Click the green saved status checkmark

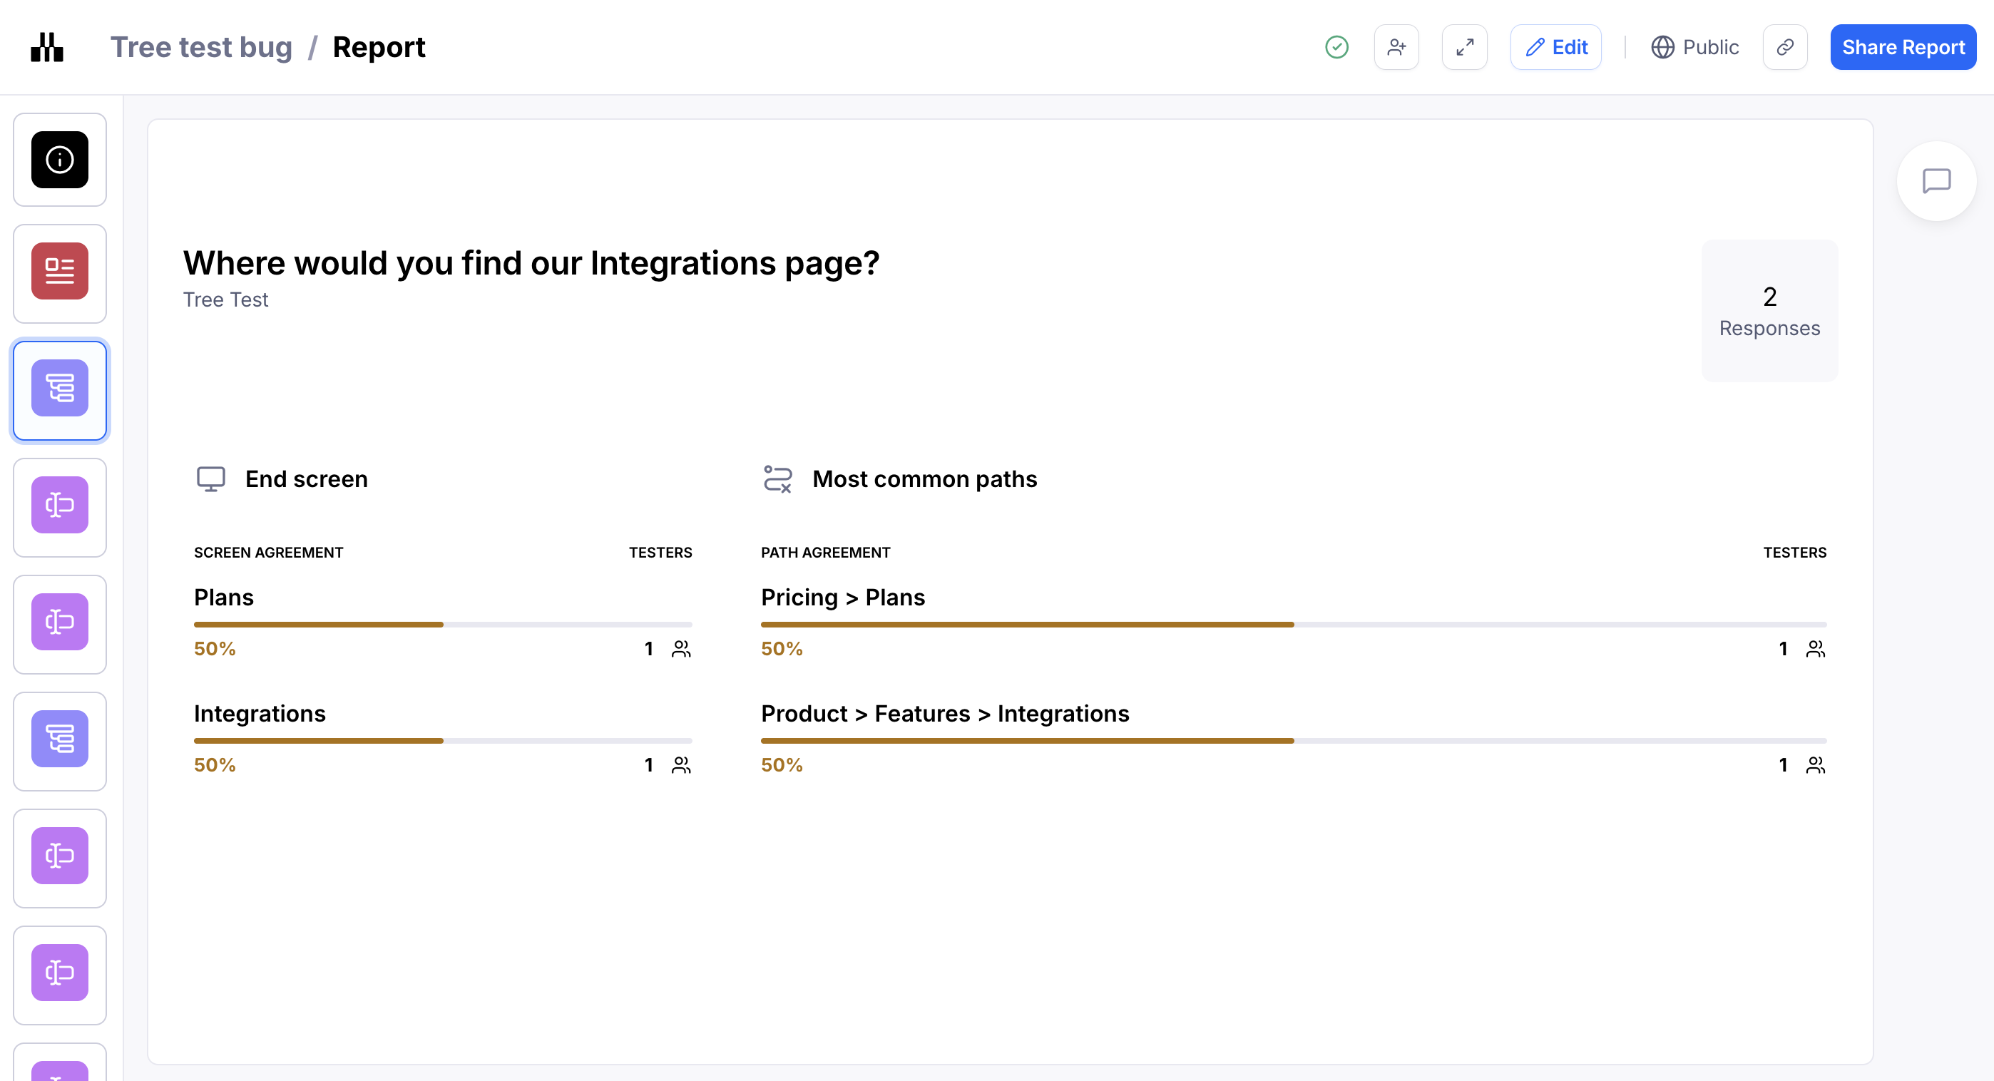[x=1336, y=47]
